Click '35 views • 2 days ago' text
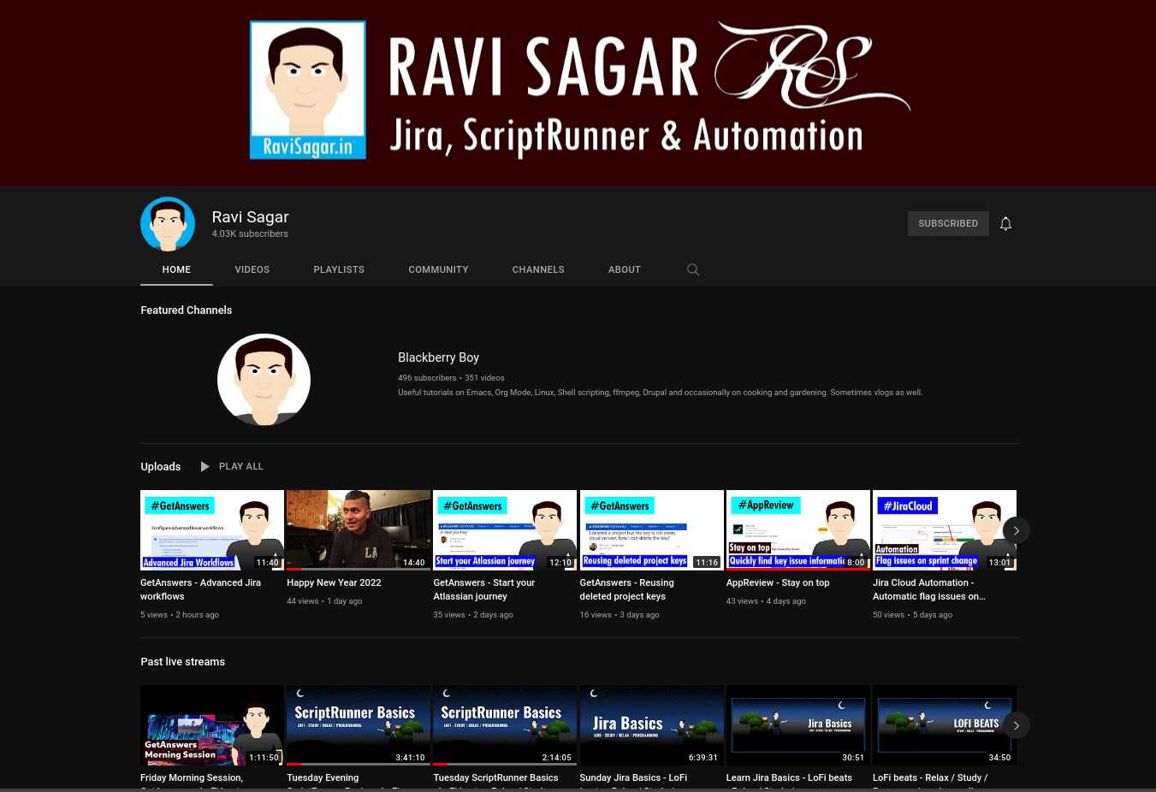 point(473,615)
